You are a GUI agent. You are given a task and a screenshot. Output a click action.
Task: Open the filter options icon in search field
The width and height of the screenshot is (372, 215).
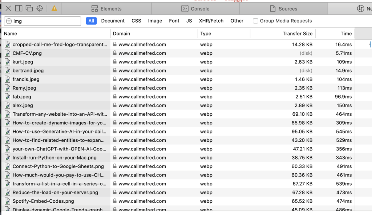click(9, 21)
